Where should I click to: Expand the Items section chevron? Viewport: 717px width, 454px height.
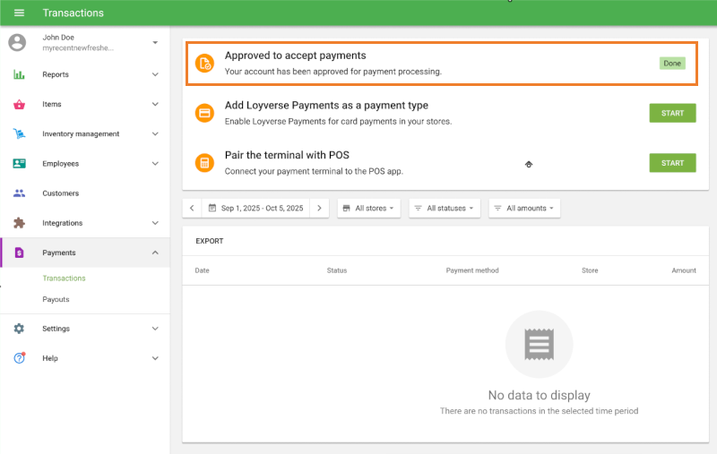(x=155, y=104)
